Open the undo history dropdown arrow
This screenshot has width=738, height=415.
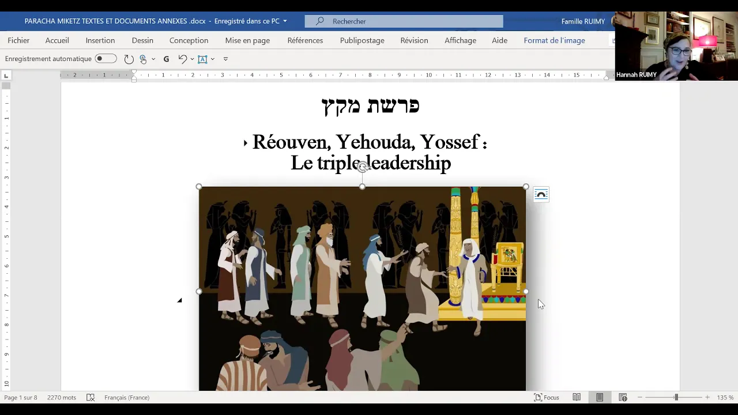pyautogui.click(x=192, y=59)
